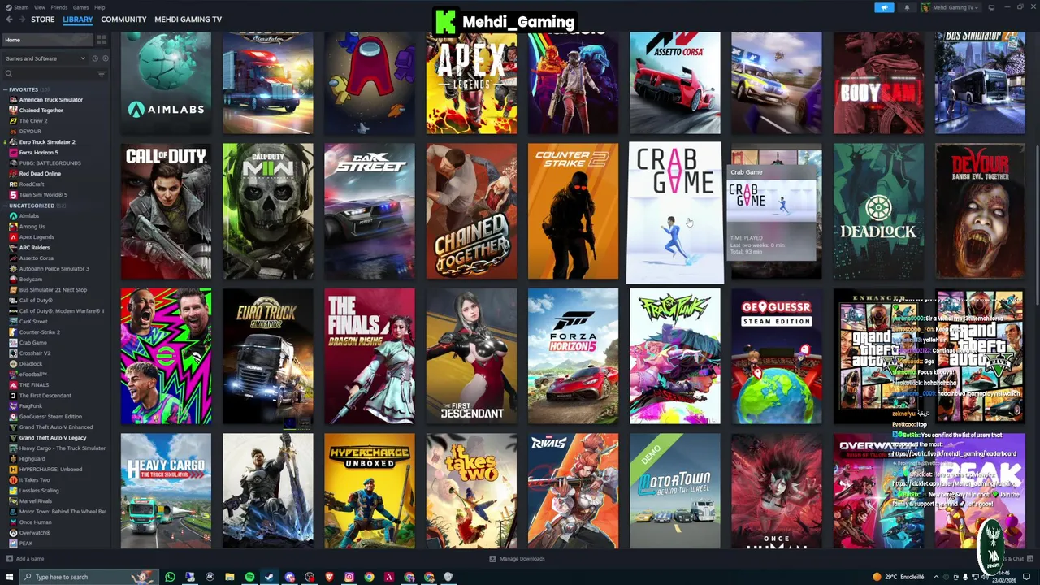Click the recent activity clock icon
The height and width of the screenshot is (585, 1040).
tap(94, 58)
